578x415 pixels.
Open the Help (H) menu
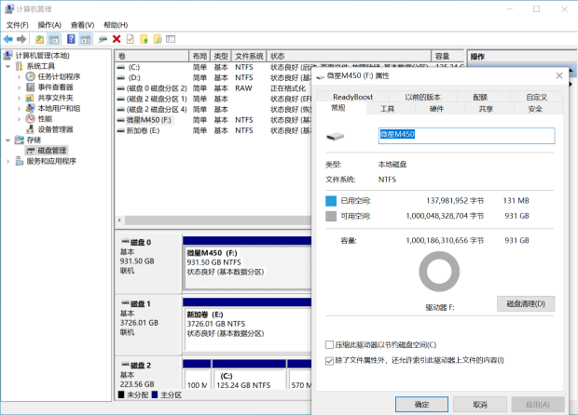click(116, 25)
